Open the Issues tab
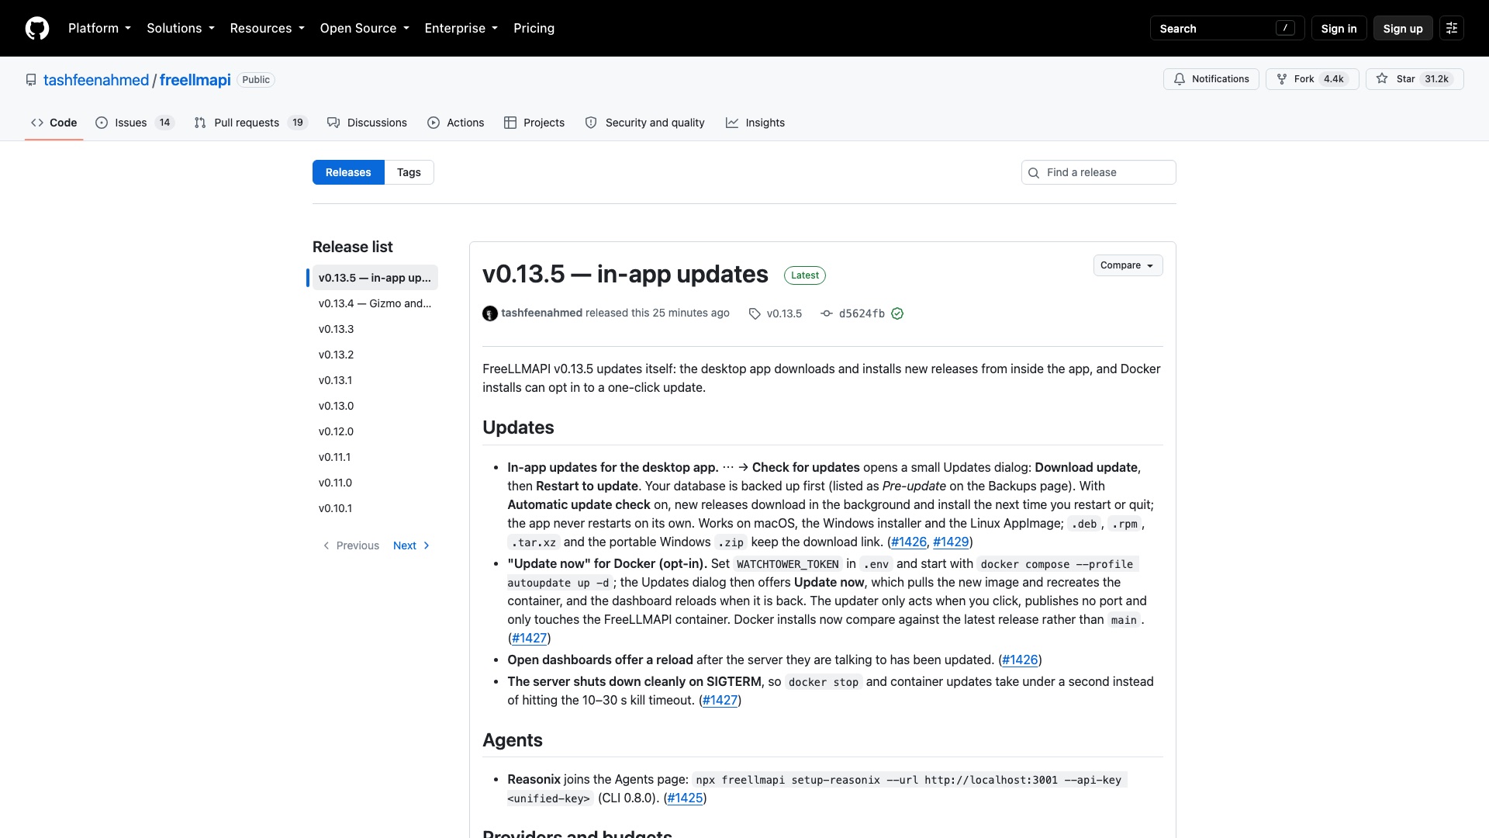Image resolution: width=1489 pixels, height=838 pixels. 135,123
